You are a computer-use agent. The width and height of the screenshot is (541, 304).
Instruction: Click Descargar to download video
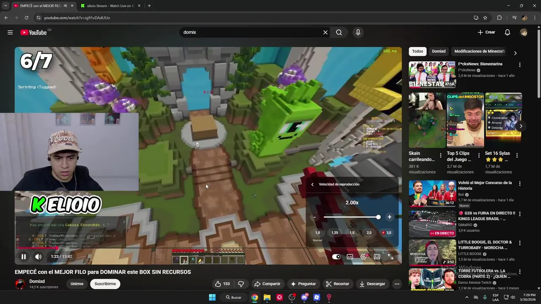click(372, 284)
